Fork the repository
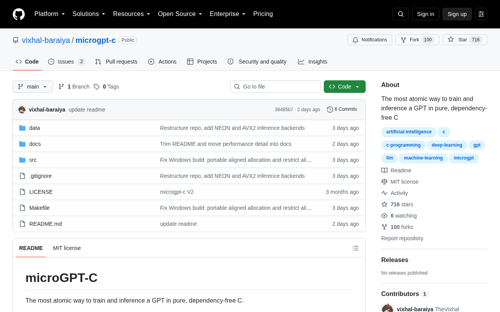 (x=417, y=40)
